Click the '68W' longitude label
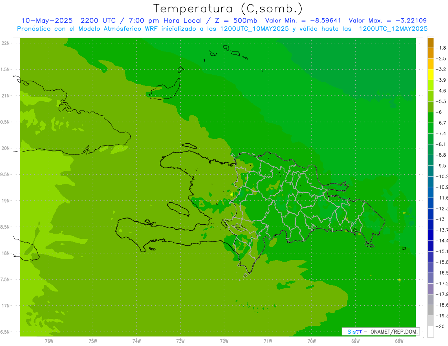The height and width of the screenshot is (346, 448). 399,341
